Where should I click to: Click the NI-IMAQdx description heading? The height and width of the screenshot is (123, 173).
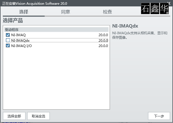point(125,26)
